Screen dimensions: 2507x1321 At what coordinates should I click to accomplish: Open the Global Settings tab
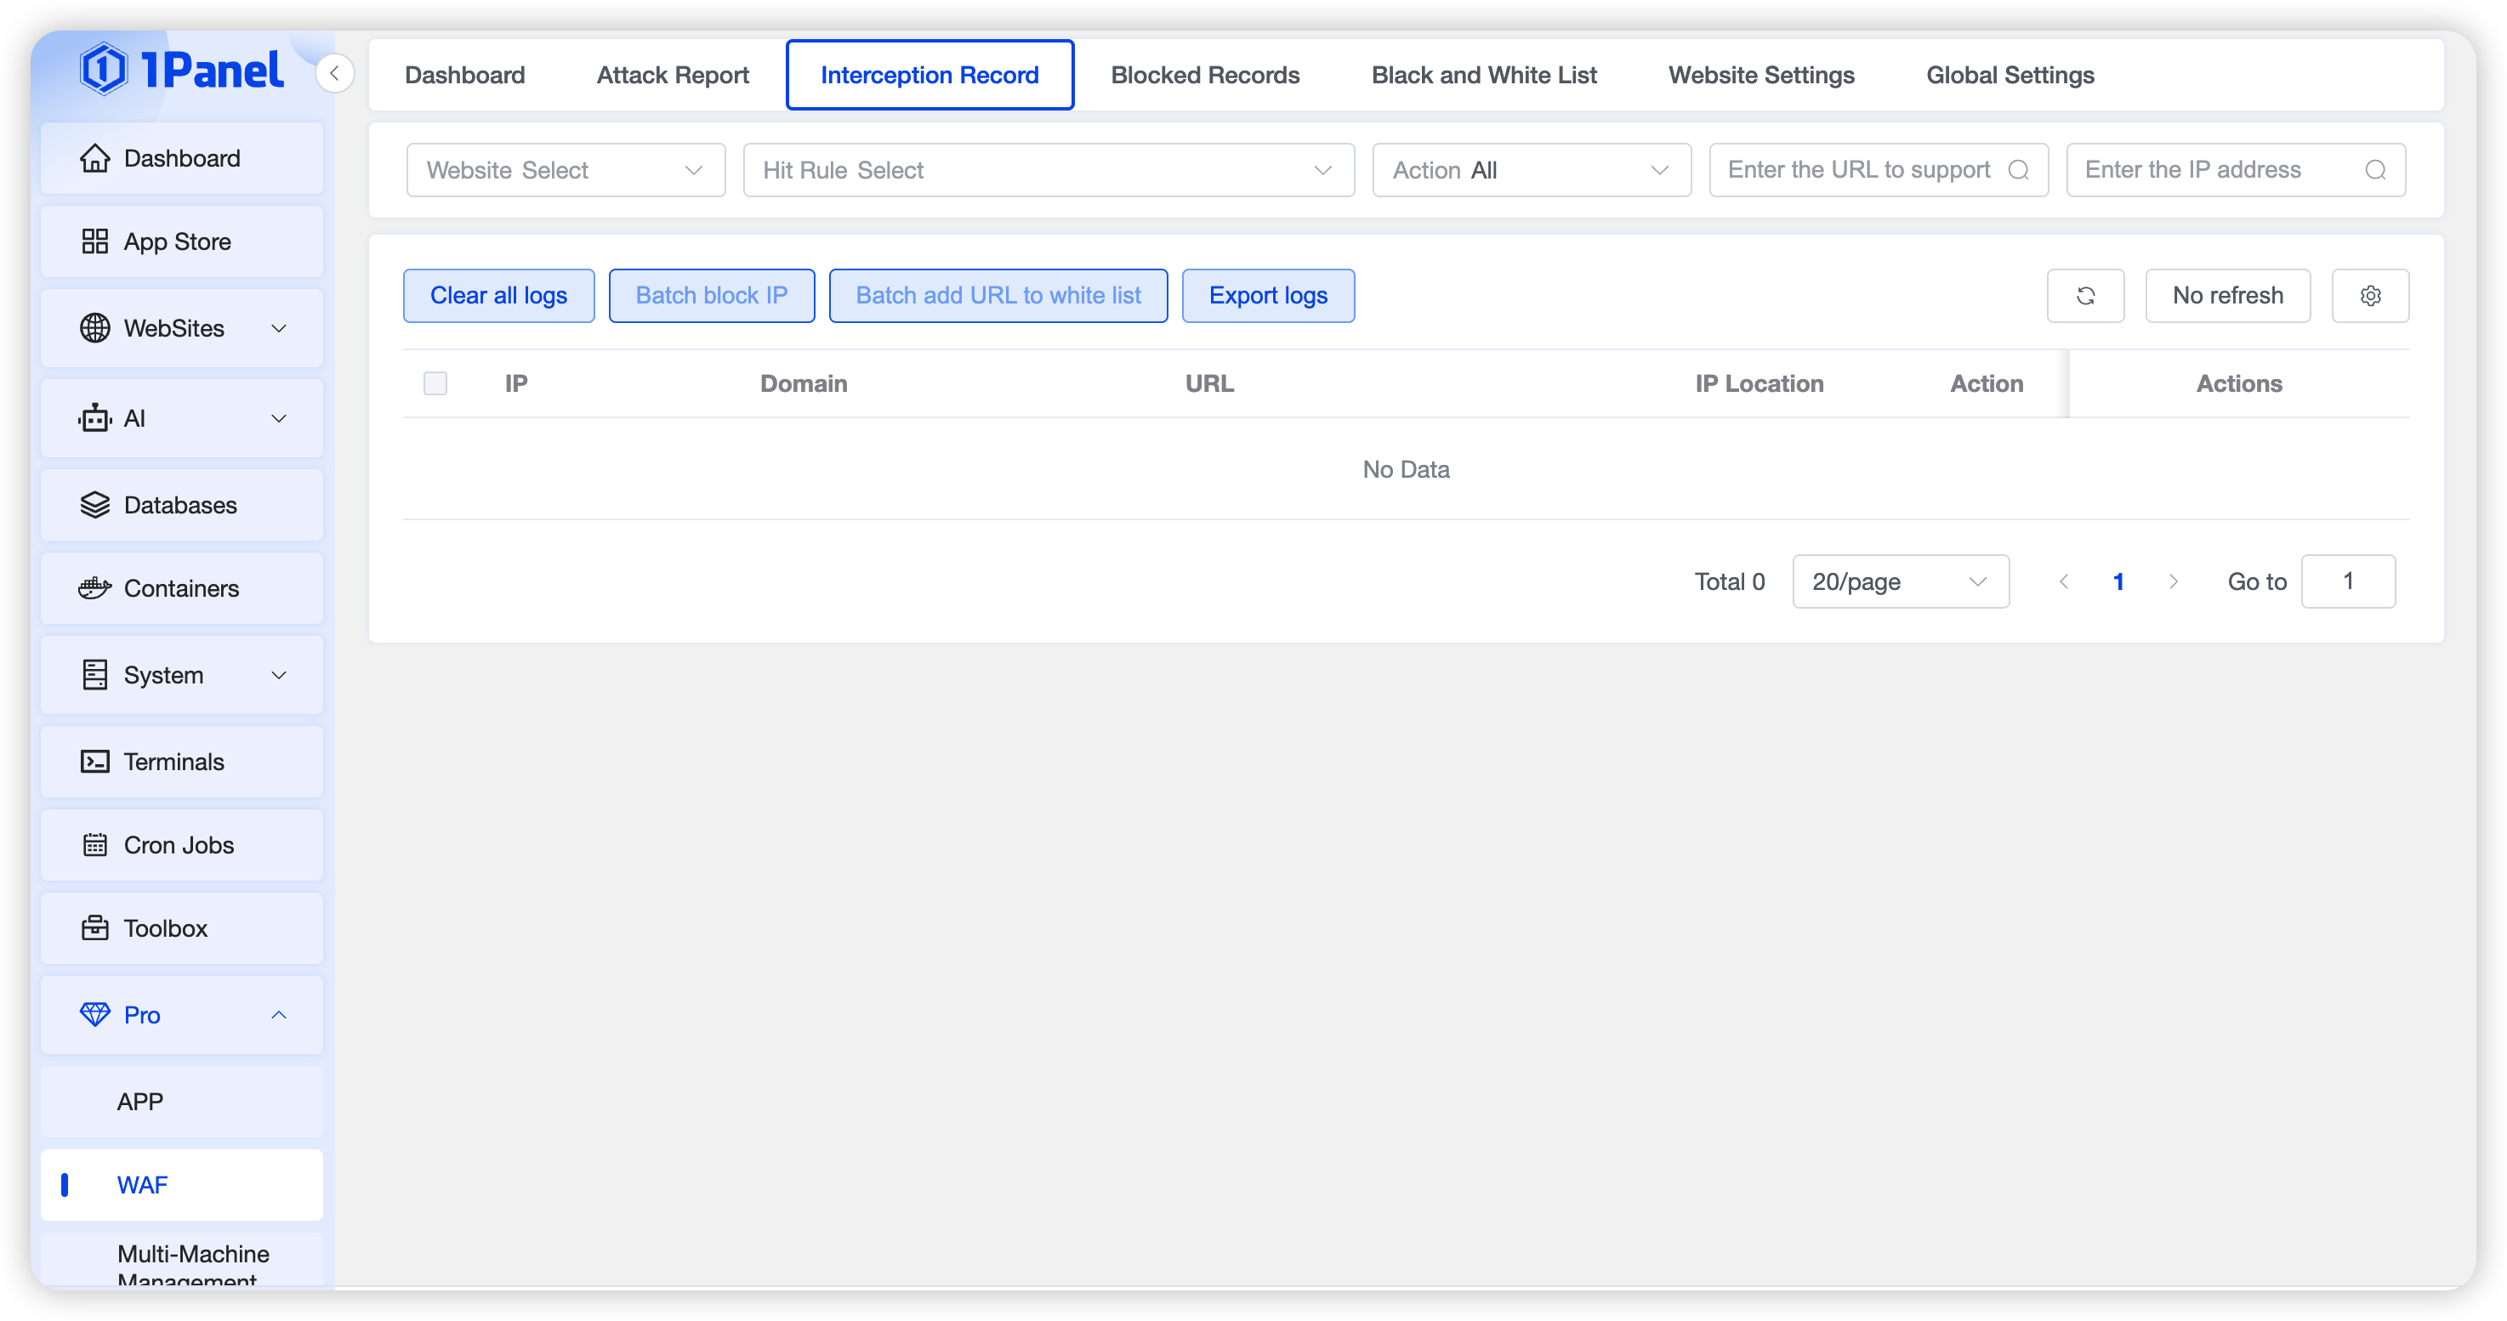tap(2010, 75)
